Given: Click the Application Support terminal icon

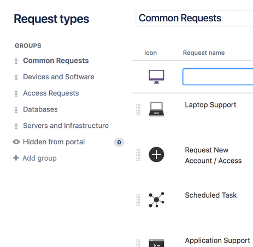Looking at the screenshot, I should 156,243.
